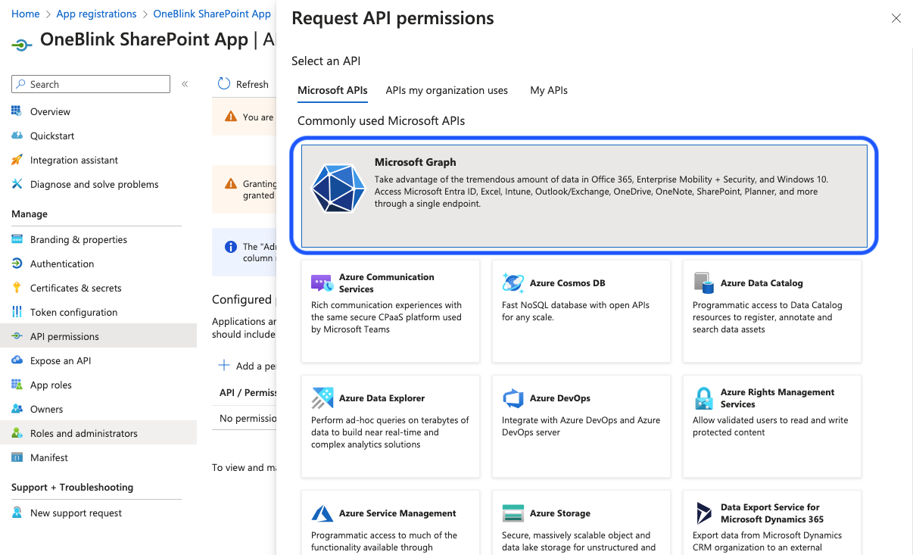
Task: Click the Azure Rights Management padlock icon
Action: 703,398
